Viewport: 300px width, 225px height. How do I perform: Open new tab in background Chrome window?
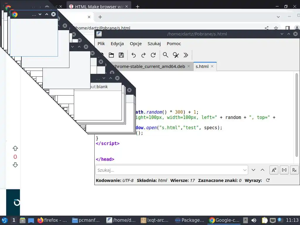point(137,6)
